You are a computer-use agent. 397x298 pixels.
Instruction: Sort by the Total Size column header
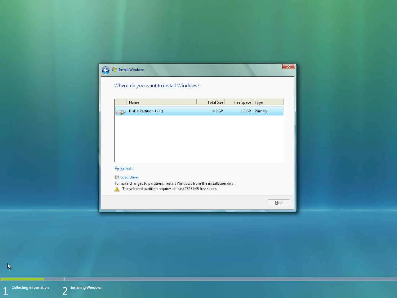[x=210, y=102]
